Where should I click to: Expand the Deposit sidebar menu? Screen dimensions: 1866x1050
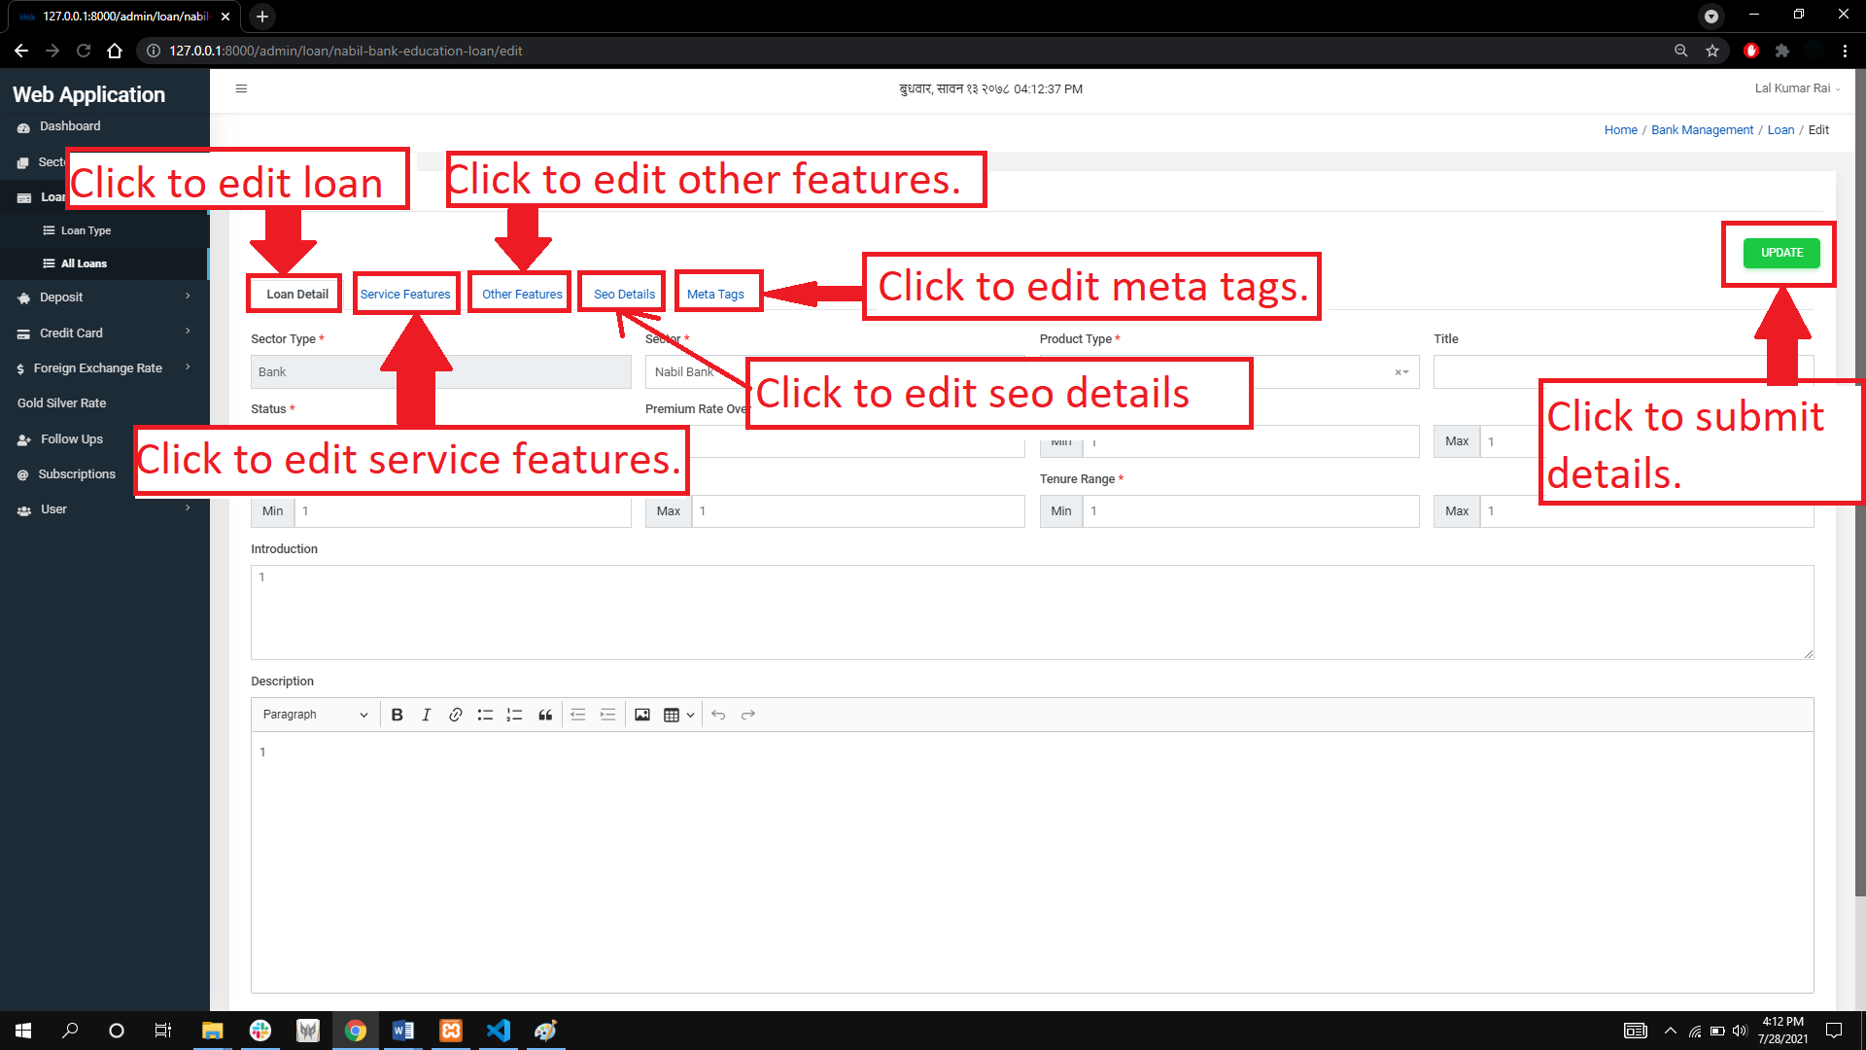click(105, 297)
